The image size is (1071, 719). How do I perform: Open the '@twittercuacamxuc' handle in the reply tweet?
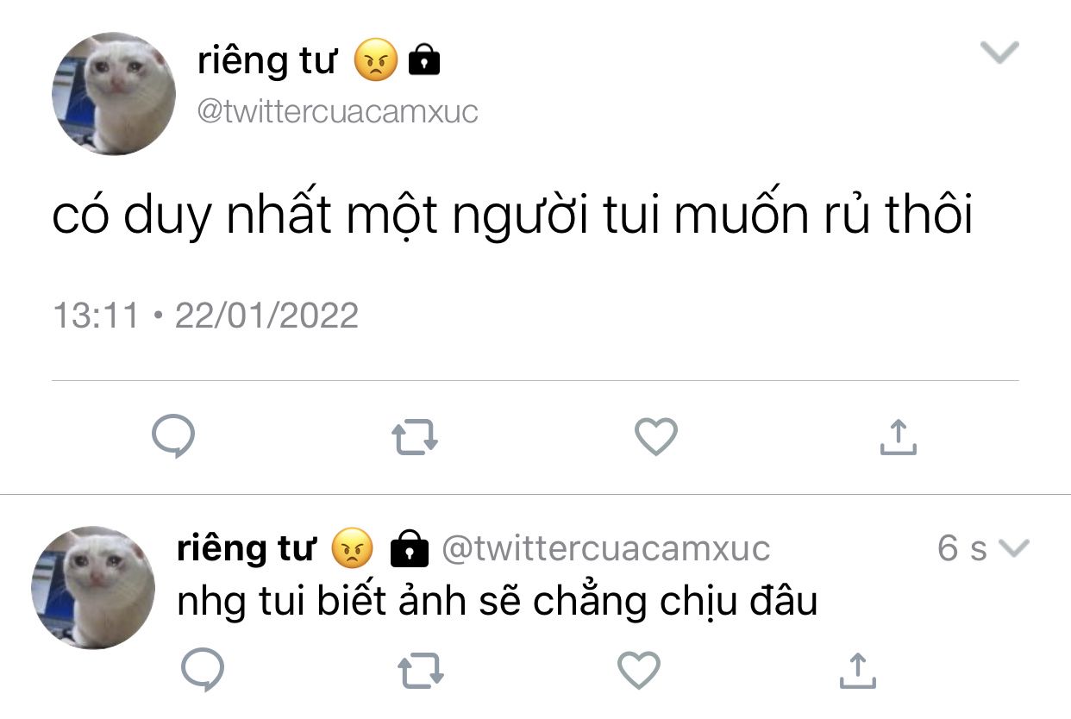pos(606,549)
